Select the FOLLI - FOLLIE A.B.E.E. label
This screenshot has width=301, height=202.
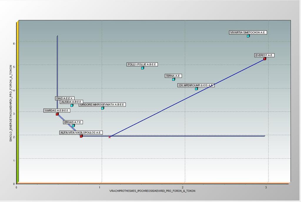(142, 64)
